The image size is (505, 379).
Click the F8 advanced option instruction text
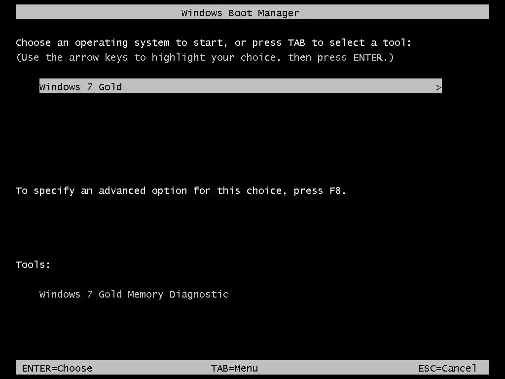pyautogui.click(x=180, y=191)
